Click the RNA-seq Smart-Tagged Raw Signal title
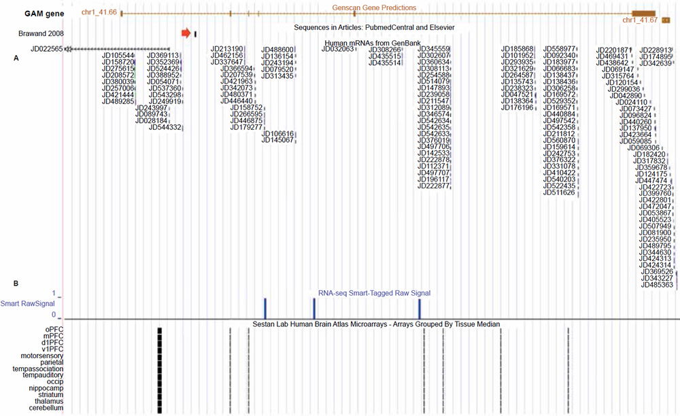Image resolution: width=680 pixels, height=416 pixels. tap(374, 293)
